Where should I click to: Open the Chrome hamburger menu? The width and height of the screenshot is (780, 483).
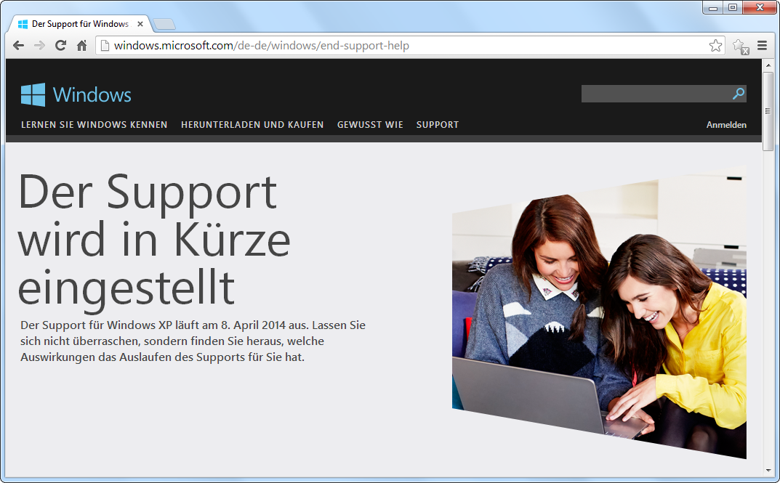point(762,46)
